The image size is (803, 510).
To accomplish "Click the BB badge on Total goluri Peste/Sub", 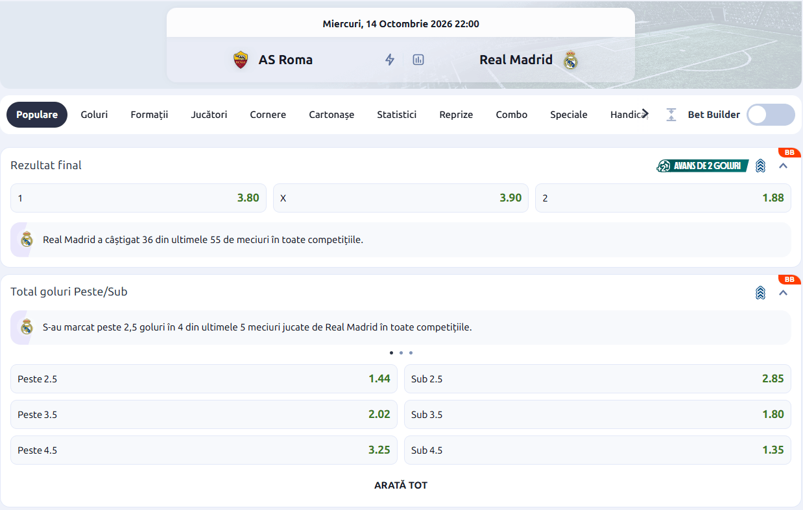I will click(x=789, y=279).
